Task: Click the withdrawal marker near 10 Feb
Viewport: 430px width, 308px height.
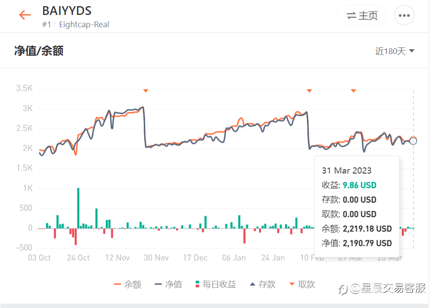Action: 310,91
